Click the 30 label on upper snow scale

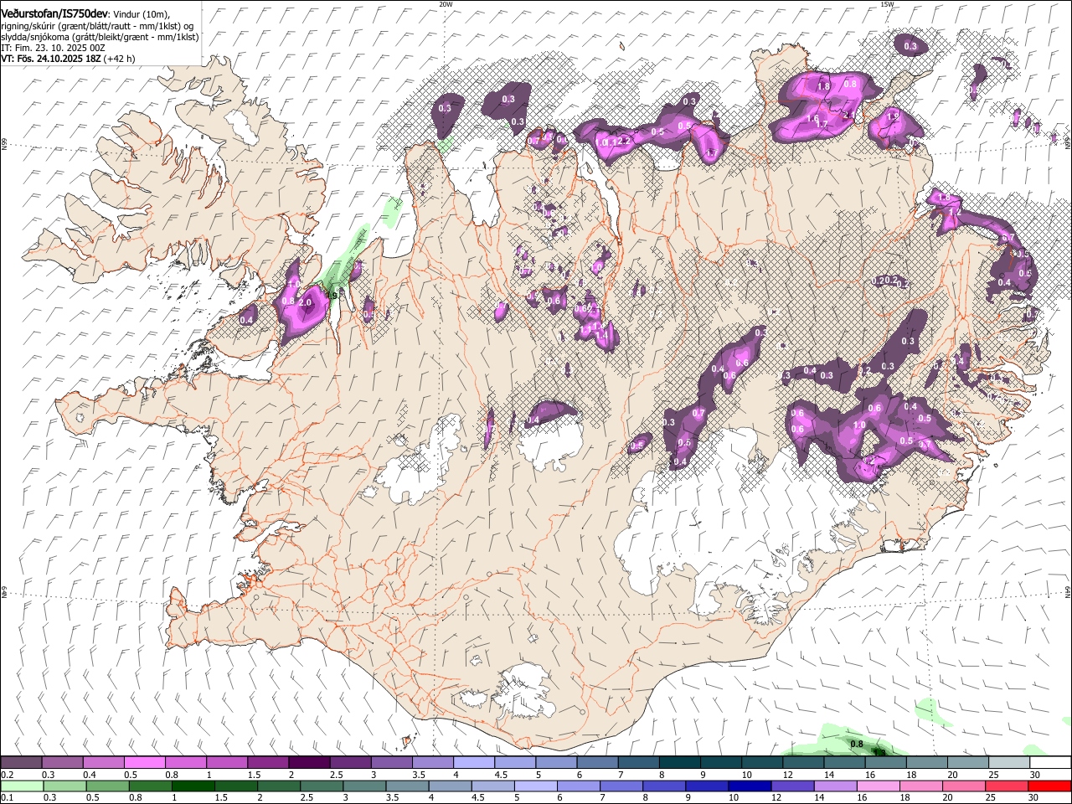1035,775
